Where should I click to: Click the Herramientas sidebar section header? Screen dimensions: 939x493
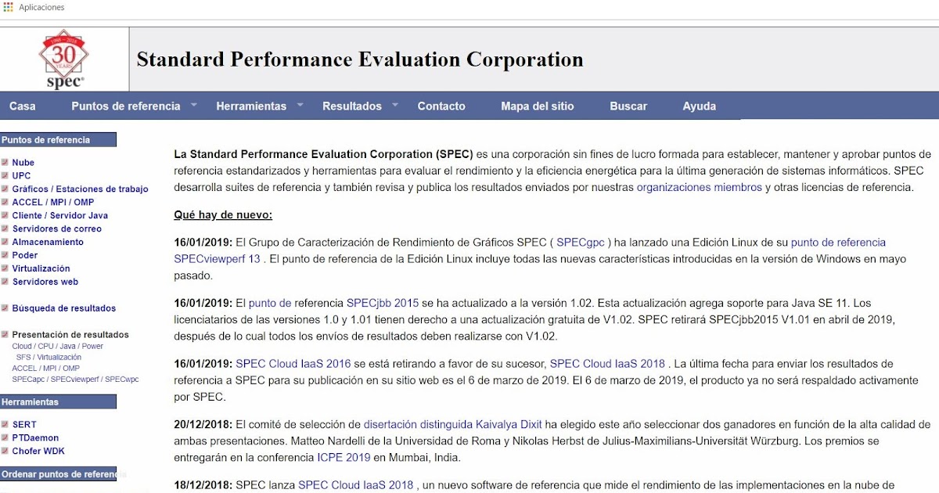coord(58,402)
